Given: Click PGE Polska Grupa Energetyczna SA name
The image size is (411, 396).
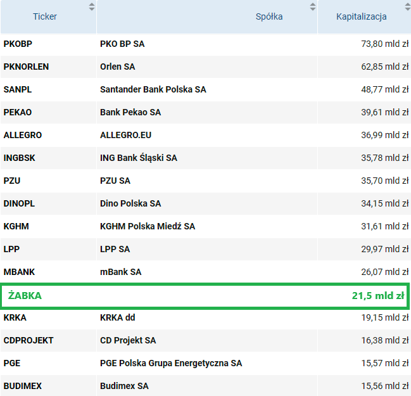Looking at the screenshot, I should pyautogui.click(x=171, y=363).
